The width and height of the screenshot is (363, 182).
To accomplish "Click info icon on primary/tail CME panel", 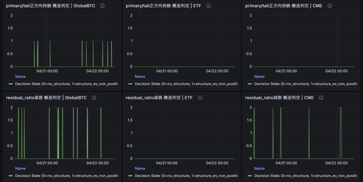I will pos(330,6).
